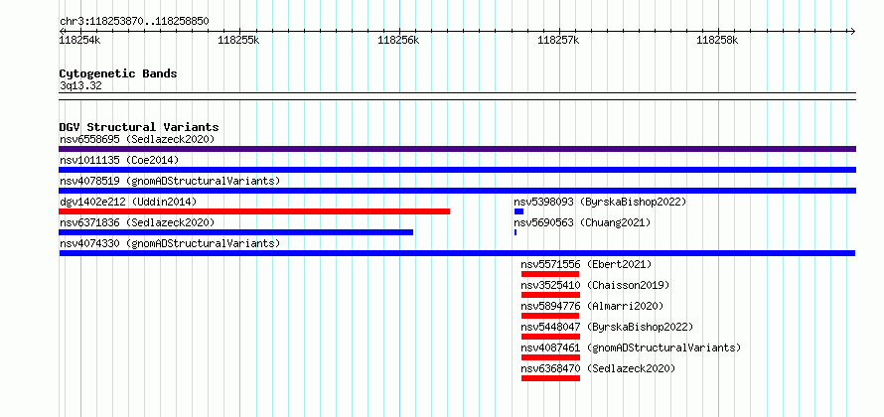Viewport: 884px width, 417px height.
Task: Select the red bar under nsv5448047
Action: 550,337
